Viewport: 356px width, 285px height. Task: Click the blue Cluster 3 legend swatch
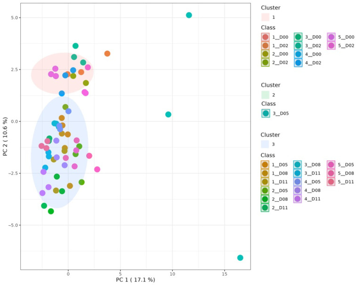pyautogui.click(x=265, y=144)
